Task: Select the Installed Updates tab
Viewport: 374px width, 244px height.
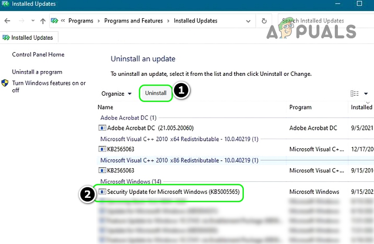Action: [x=29, y=38]
